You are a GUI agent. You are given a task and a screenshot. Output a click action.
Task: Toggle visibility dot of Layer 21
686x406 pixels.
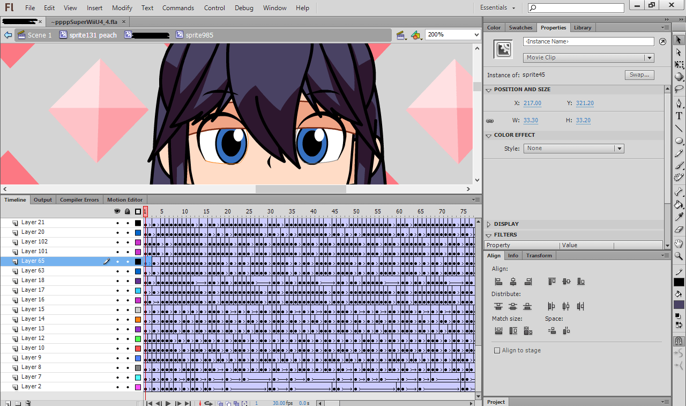pos(117,223)
